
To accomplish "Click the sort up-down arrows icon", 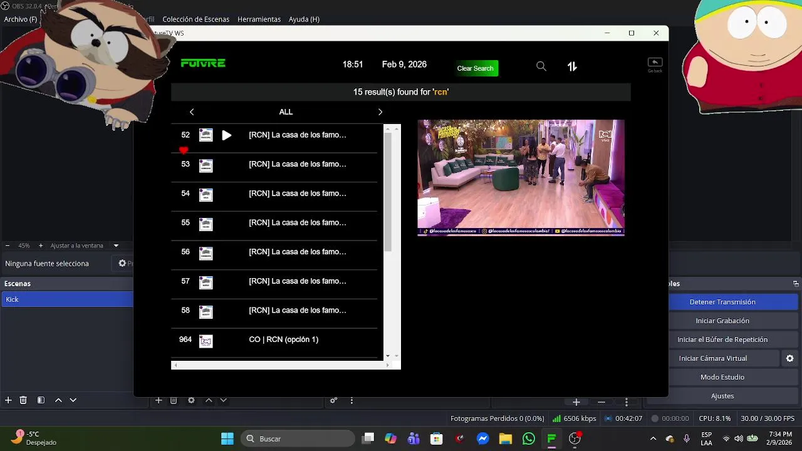I will point(572,66).
